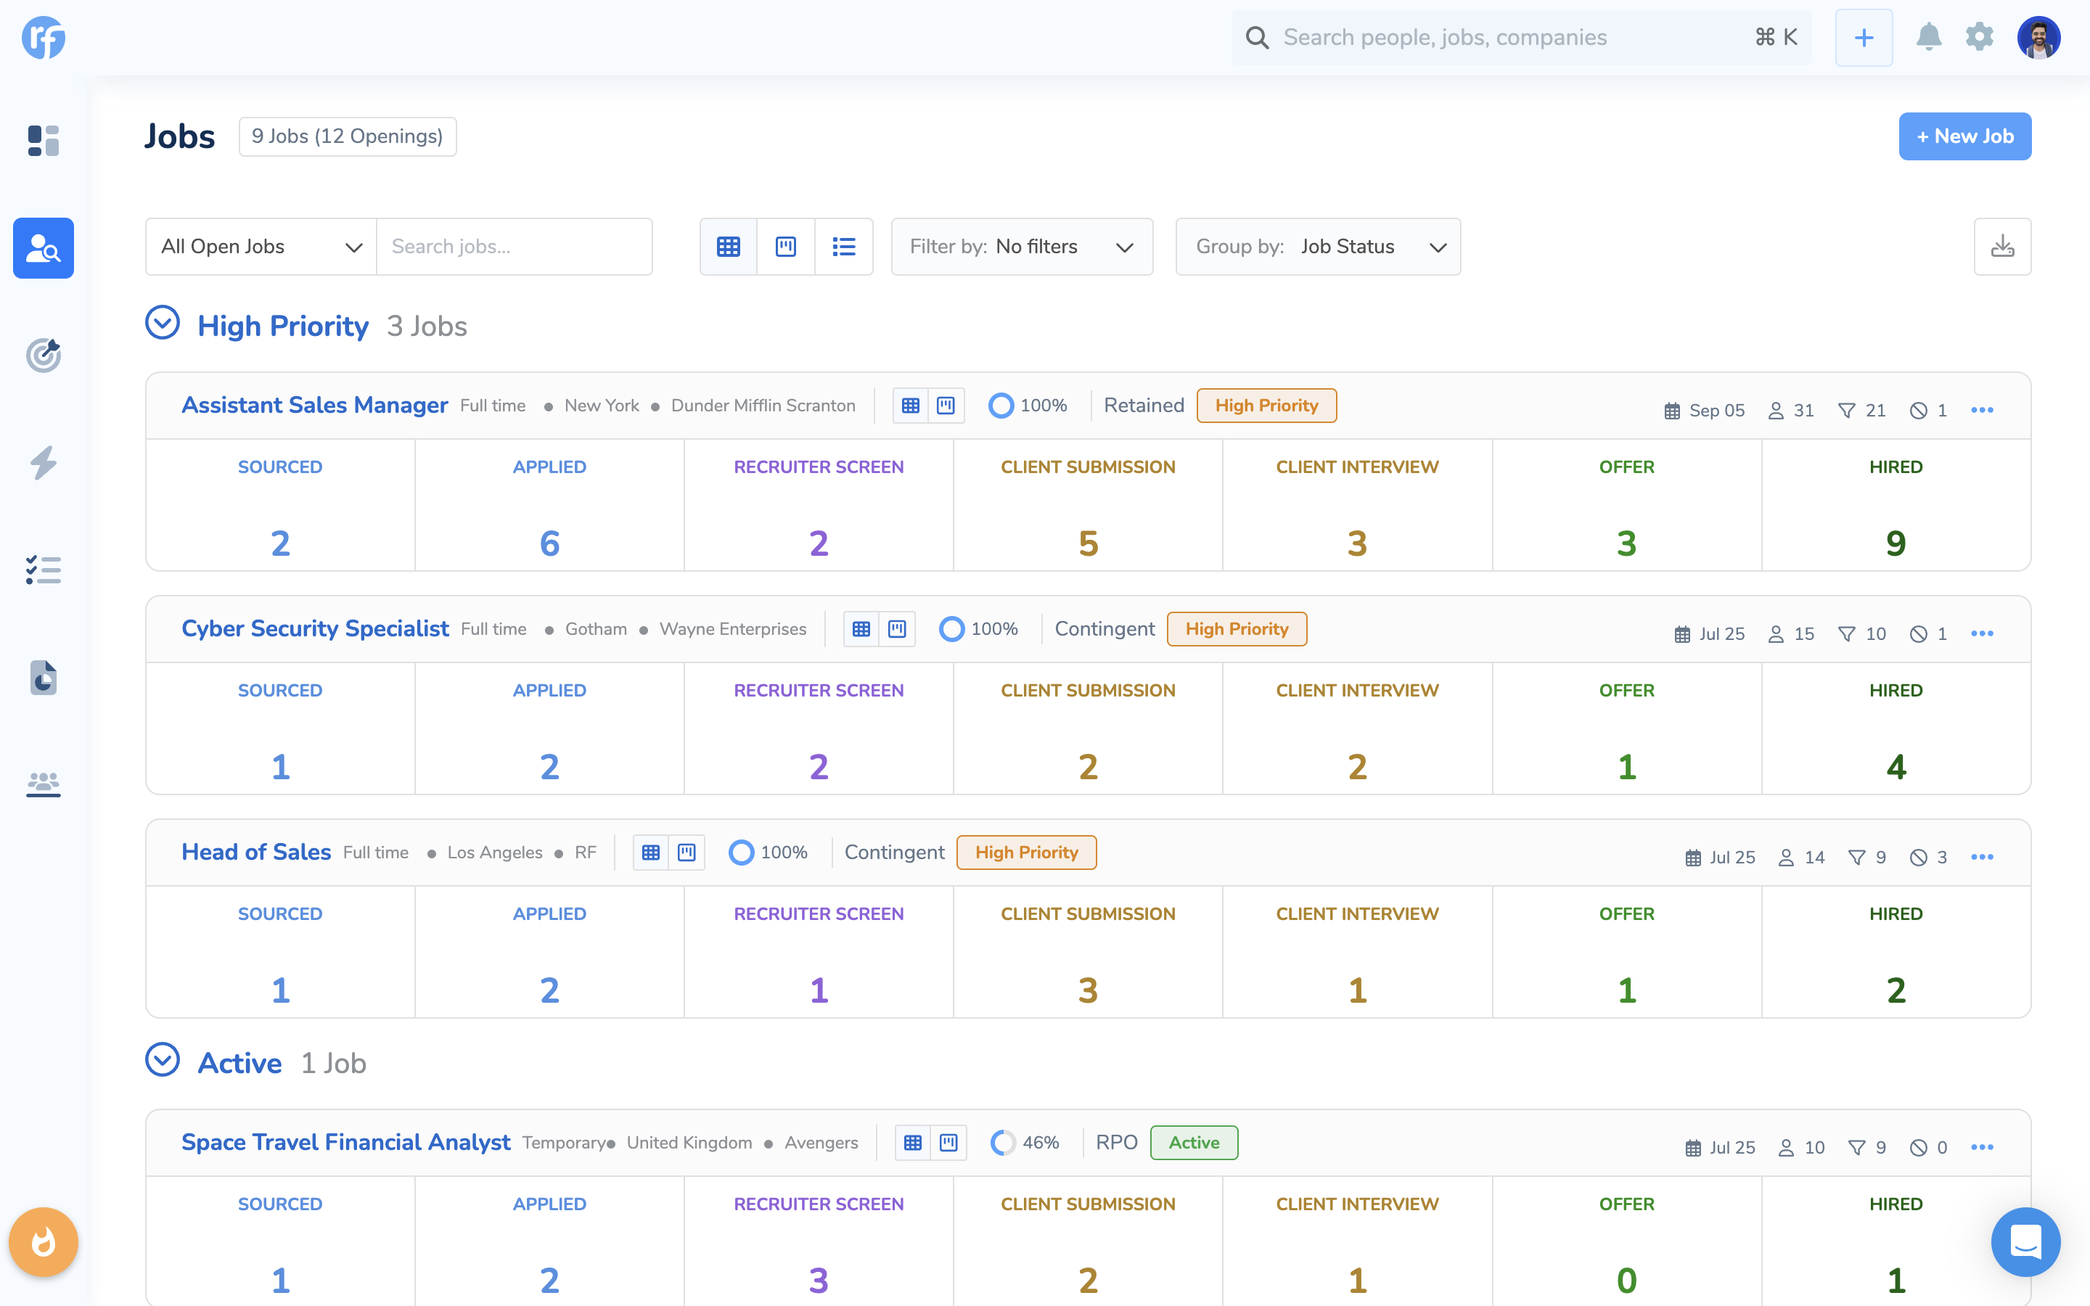Open the lightning bolt automation sidebar icon
The image size is (2090, 1306).
(44, 462)
